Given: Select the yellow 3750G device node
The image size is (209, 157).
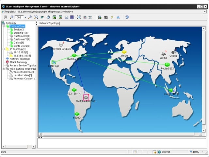Looking at the screenshot, I should [124, 52].
